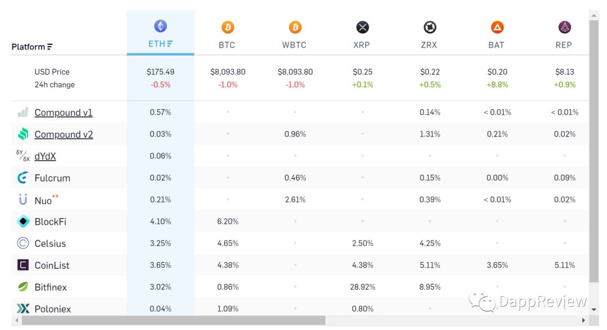
Task: Click the Poloniex BTC rate 1.09%
Action: click(228, 309)
